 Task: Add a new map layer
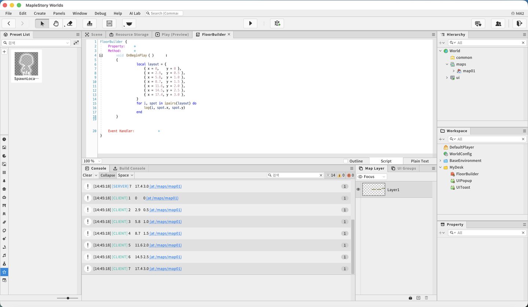418,298
